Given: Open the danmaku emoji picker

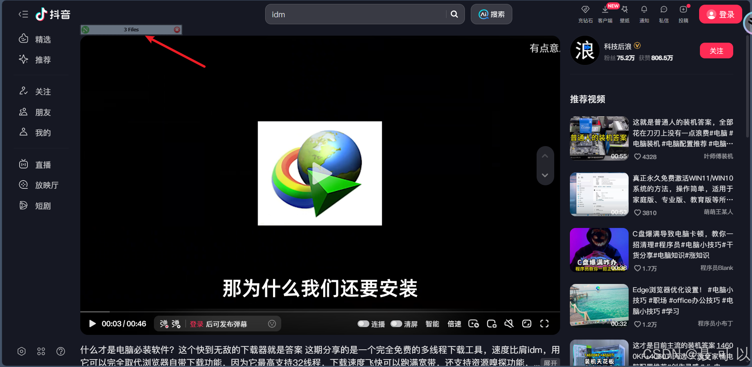Looking at the screenshot, I should [272, 324].
